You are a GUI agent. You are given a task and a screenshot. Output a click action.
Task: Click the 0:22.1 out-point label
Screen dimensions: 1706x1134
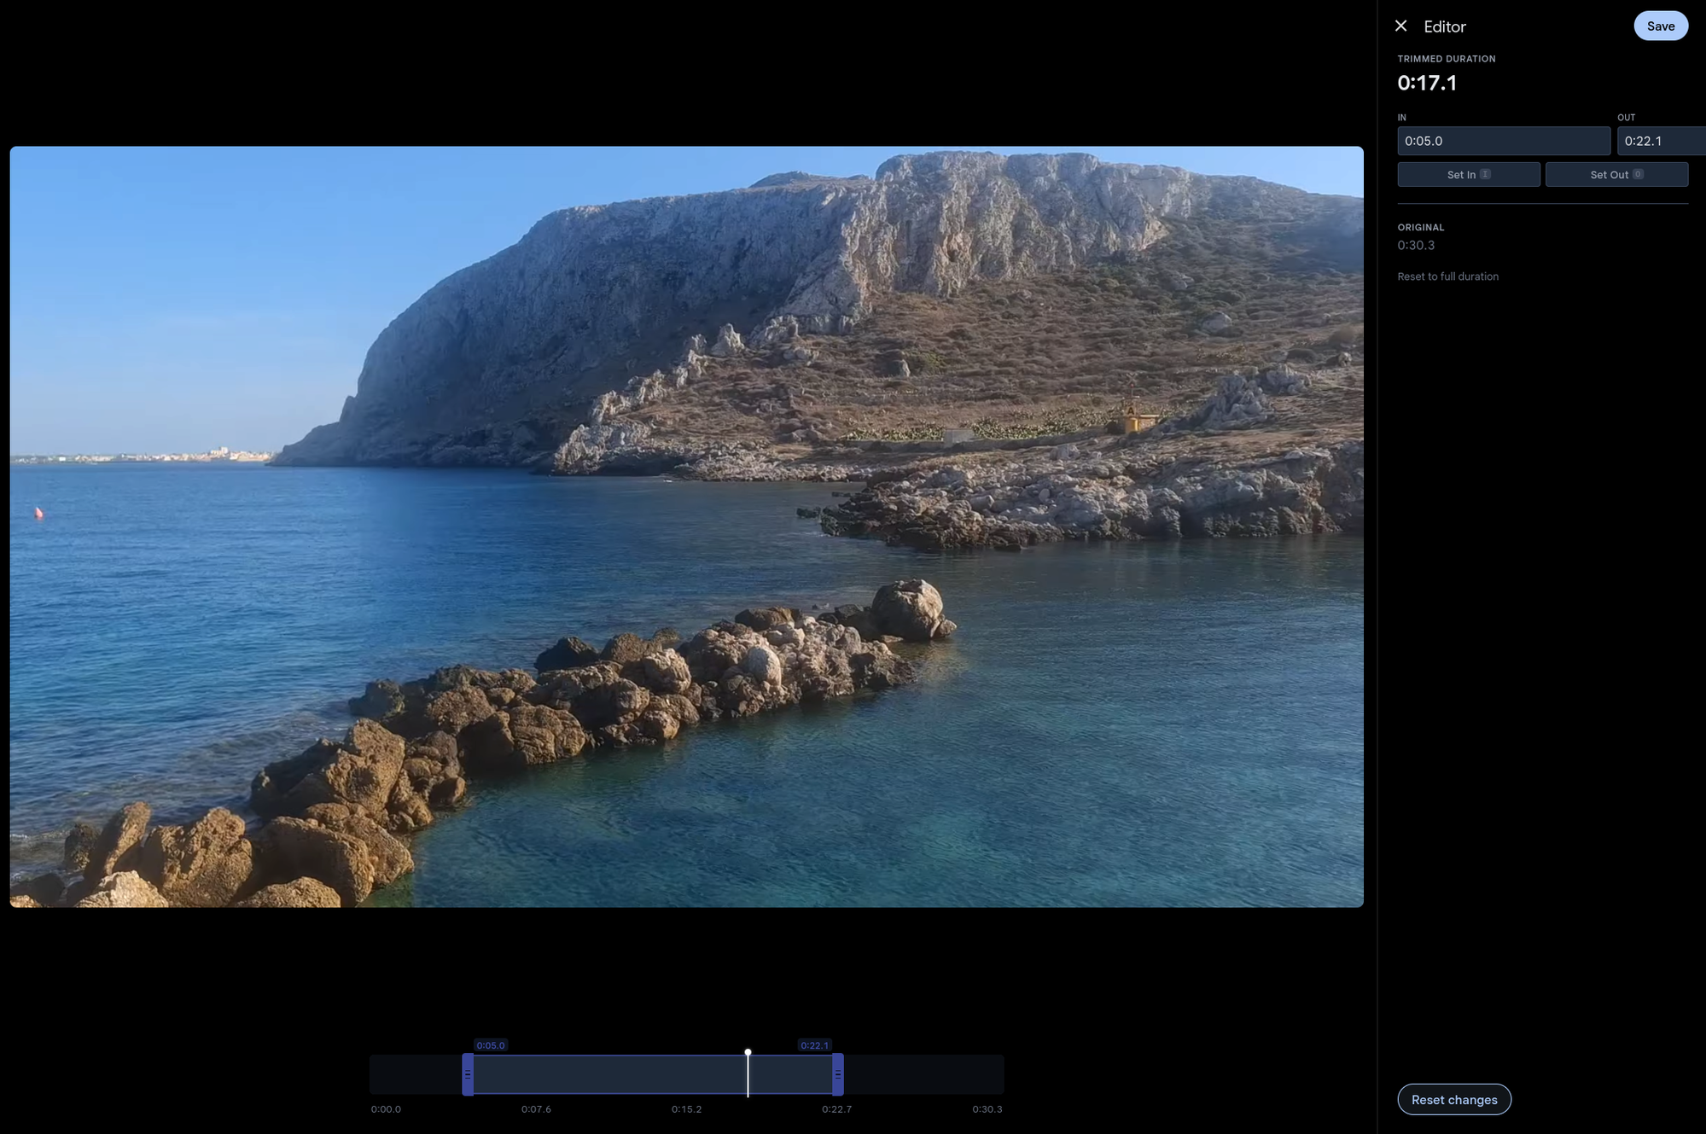coord(813,1044)
